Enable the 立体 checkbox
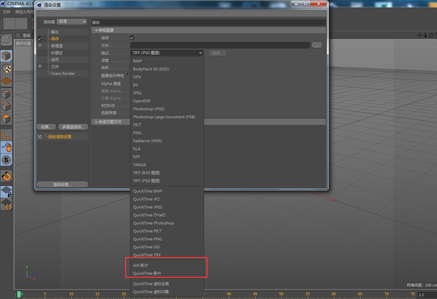The width and height of the screenshot is (437, 299). 40,67
